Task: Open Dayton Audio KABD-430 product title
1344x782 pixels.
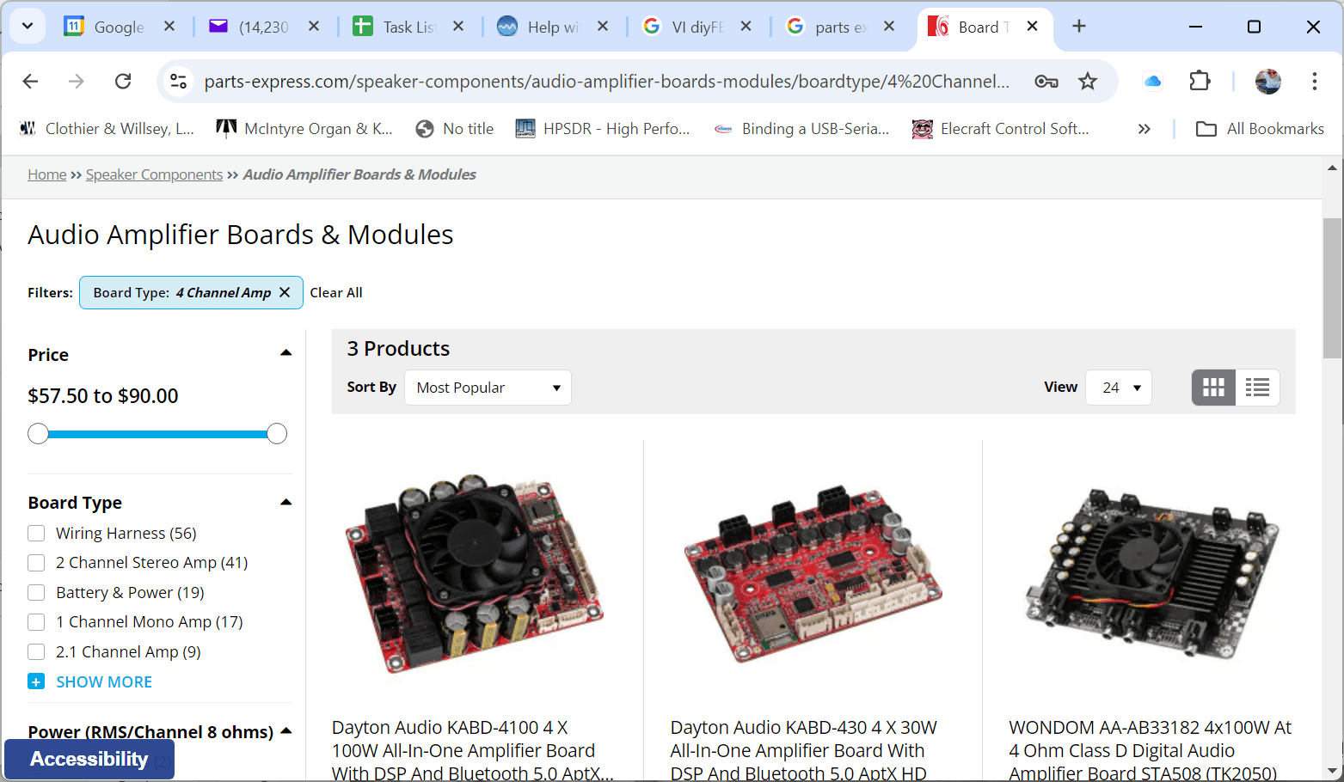Action: pyautogui.click(x=803, y=750)
